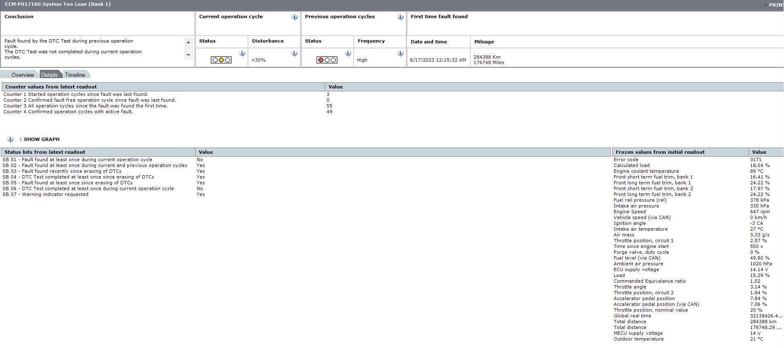
Task: Click the PRINT button at top right
Action: click(774, 5)
